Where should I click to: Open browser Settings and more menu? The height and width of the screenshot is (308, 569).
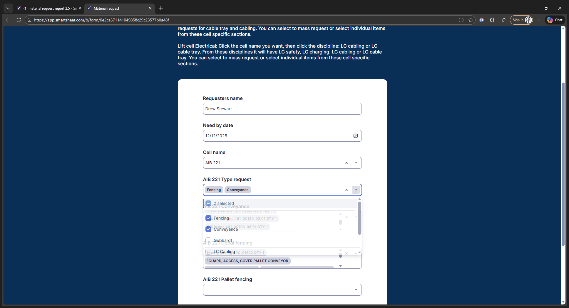point(538,20)
